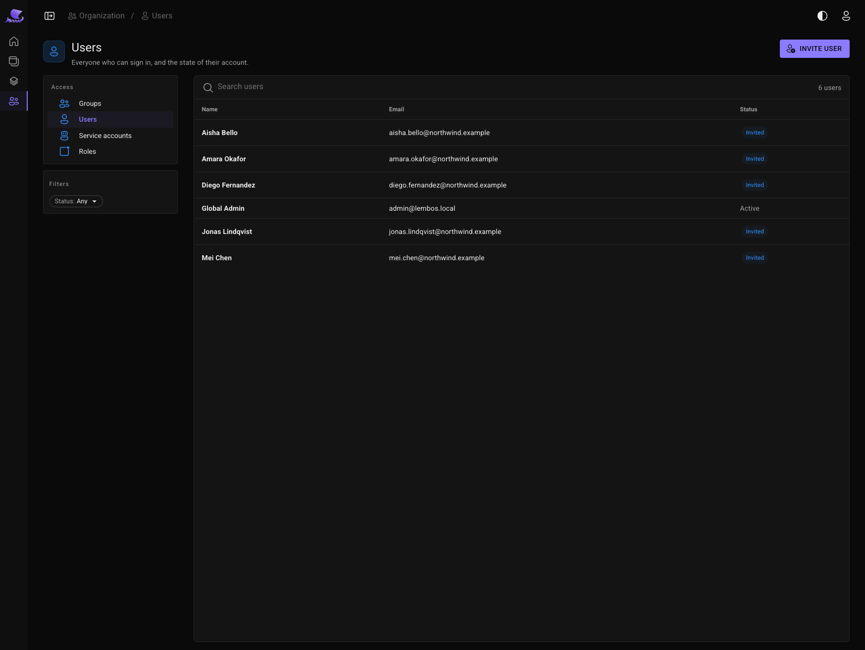Open the Diego Fernandez user row
This screenshot has height=650, width=865.
(521, 185)
